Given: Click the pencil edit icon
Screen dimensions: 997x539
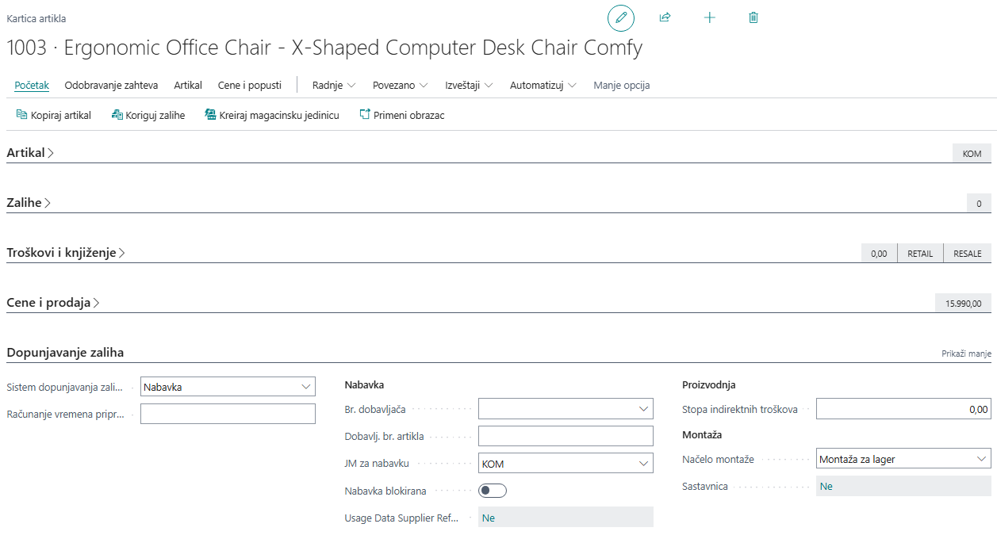Looking at the screenshot, I should coord(620,17).
